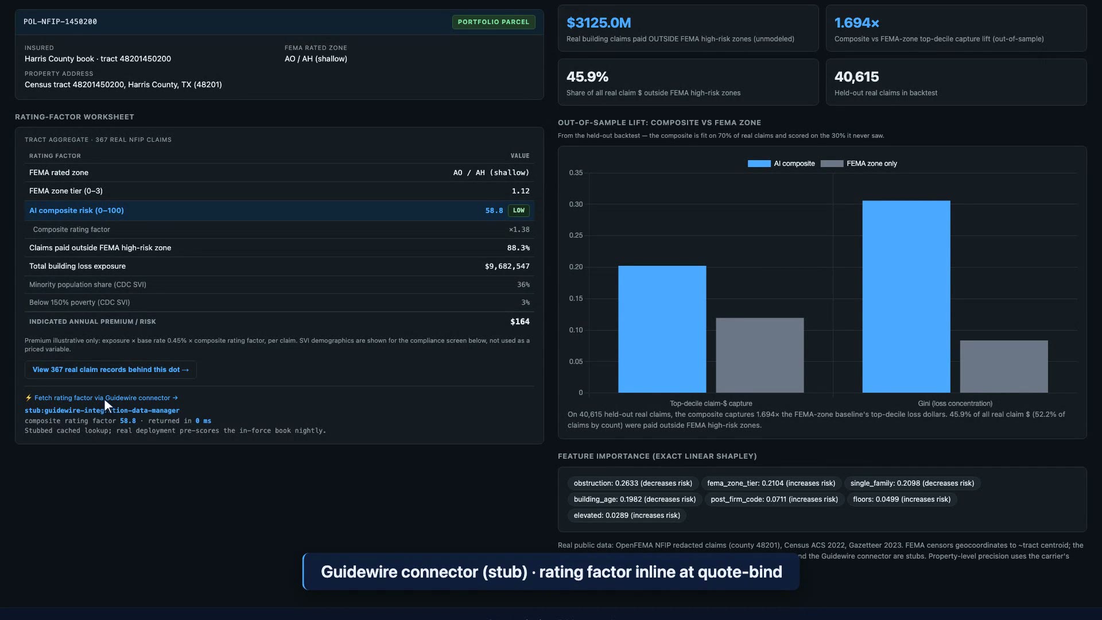1102x620 pixels.
Task: Click the gray FEMA top-decile capture bar
Action: pos(760,355)
